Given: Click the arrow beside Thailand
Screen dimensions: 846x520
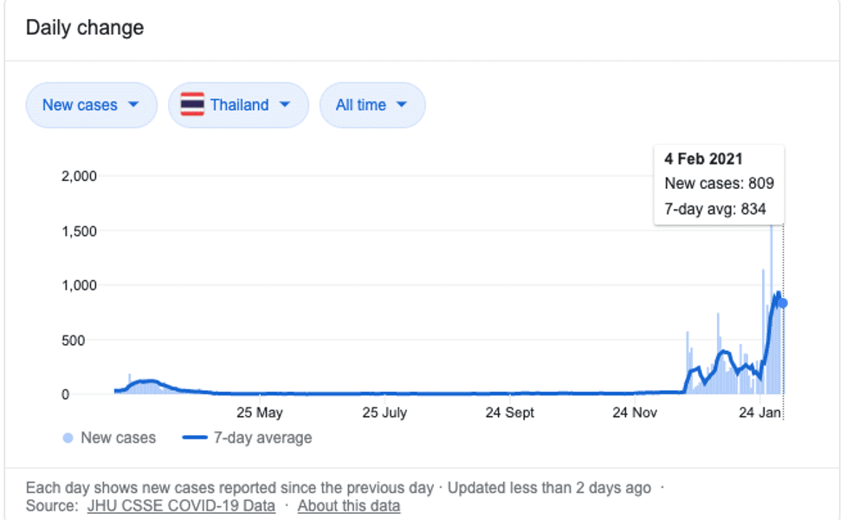Looking at the screenshot, I should 285,104.
